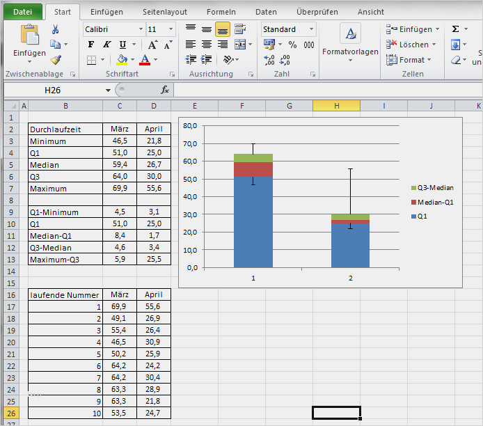483x426 pixels.
Task: Open the Datei file tab
Action: (x=23, y=12)
